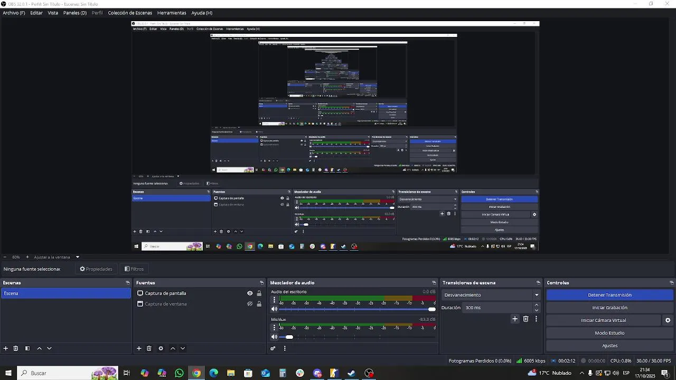The height and width of the screenshot is (380, 676).
Task: Open WhatsApp from taskbar
Action: point(179,373)
